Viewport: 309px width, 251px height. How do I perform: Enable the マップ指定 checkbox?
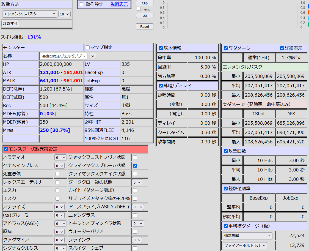(x=88, y=47)
